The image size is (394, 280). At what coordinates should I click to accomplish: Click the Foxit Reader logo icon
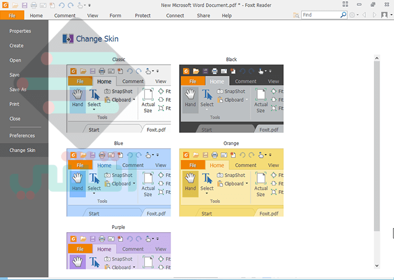tap(5, 4)
